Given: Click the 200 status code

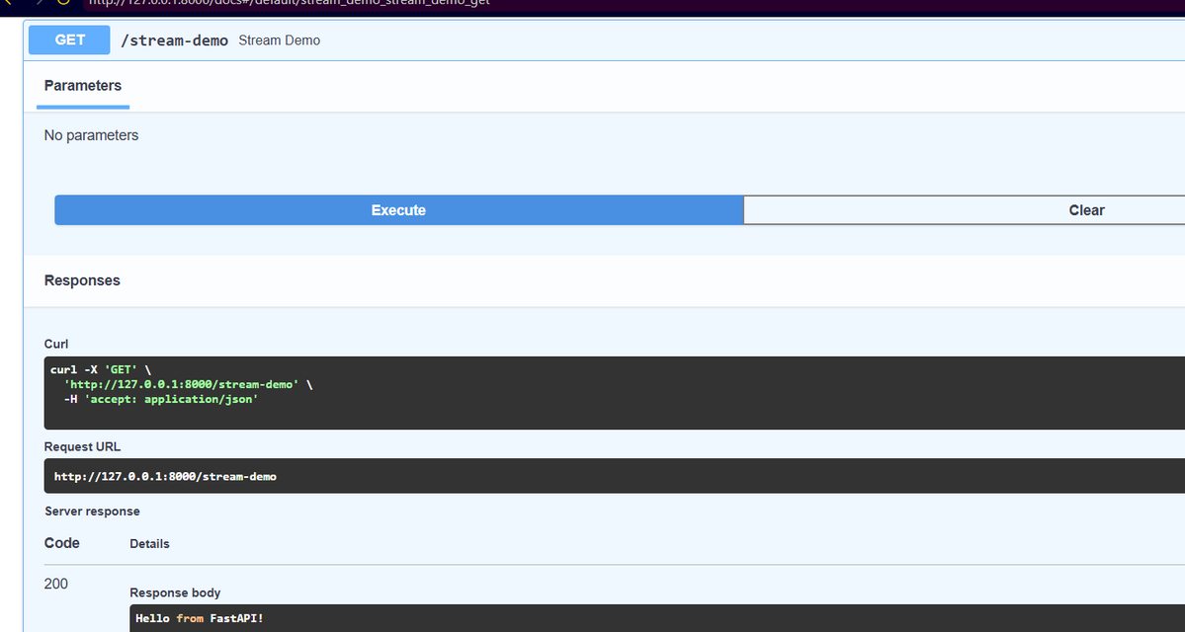Looking at the screenshot, I should click(x=56, y=584).
